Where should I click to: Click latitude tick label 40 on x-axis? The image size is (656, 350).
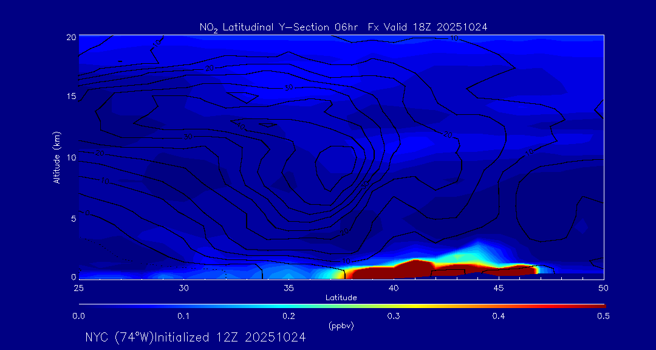click(394, 287)
